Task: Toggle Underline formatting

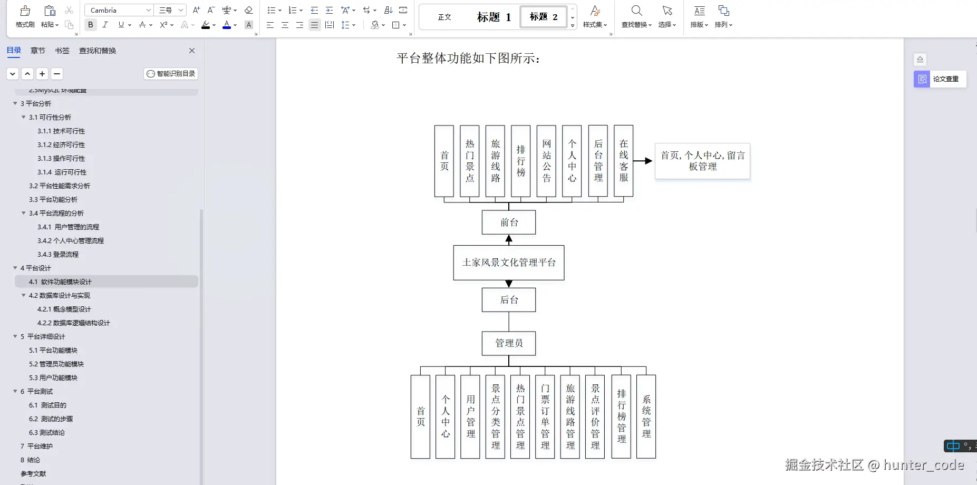Action: pyautogui.click(x=121, y=25)
